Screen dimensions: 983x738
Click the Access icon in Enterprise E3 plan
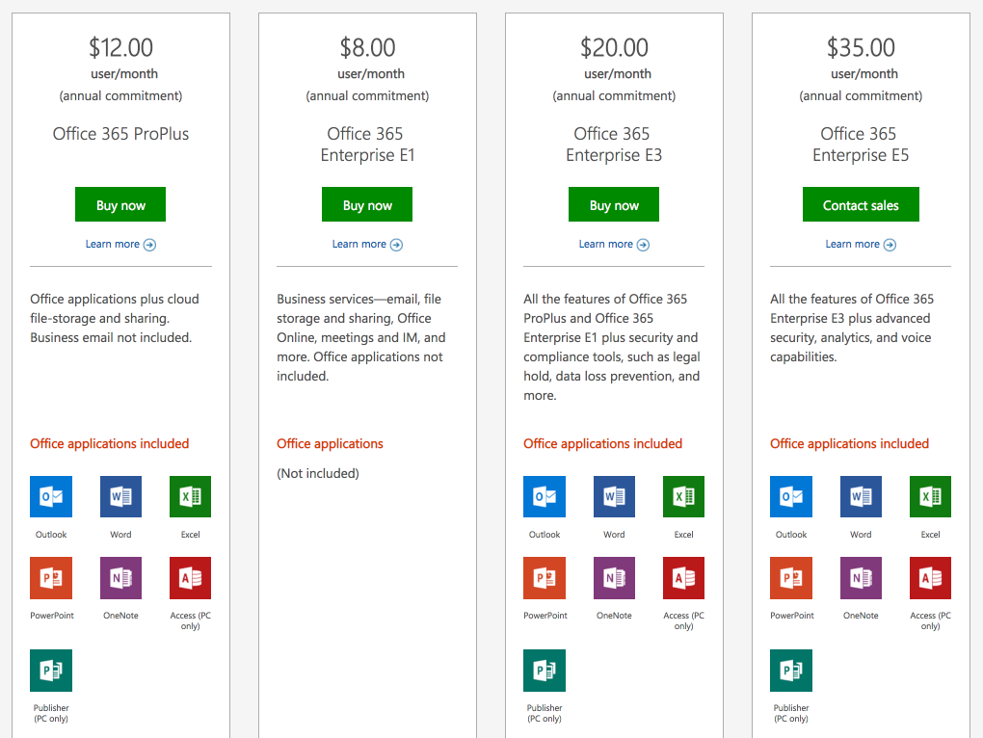683,578
